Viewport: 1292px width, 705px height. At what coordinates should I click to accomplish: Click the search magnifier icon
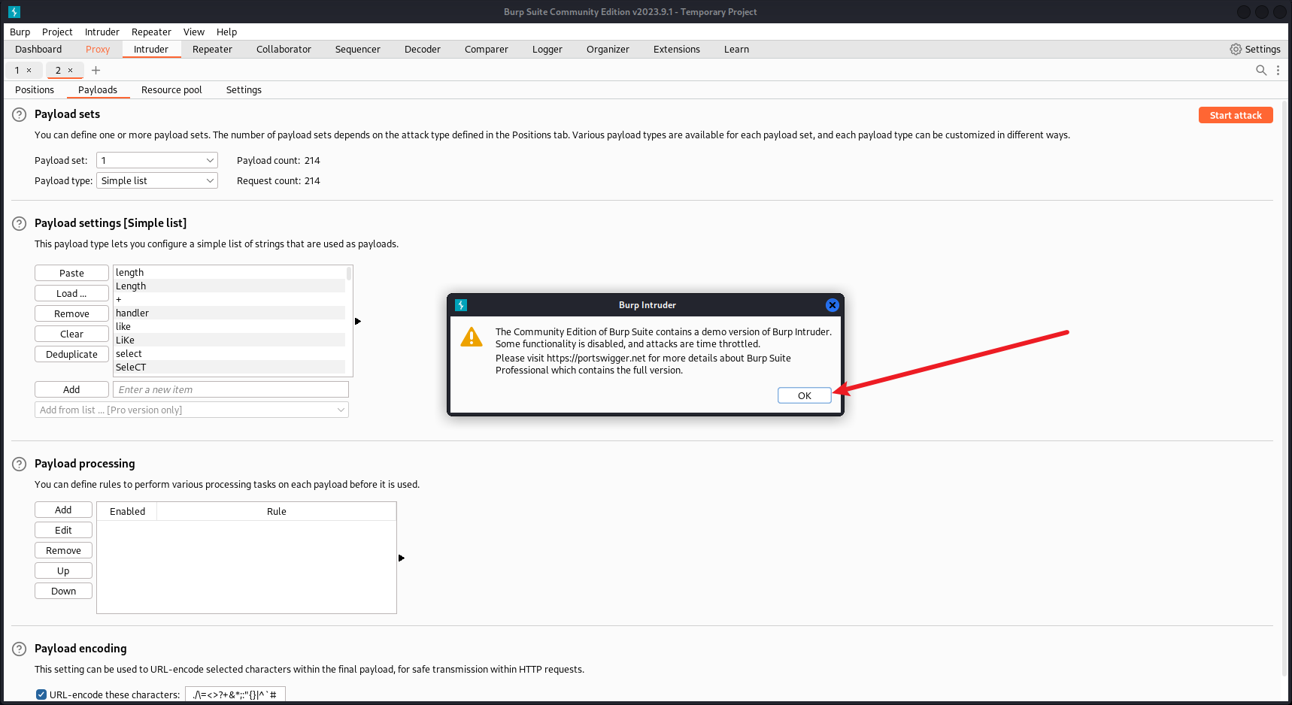[1261, 70]
